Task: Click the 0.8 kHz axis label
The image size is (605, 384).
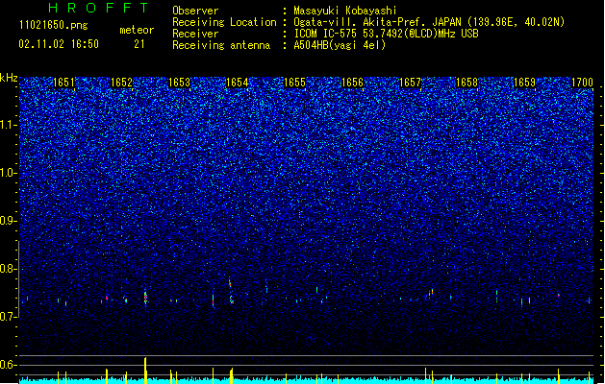Action: 9,269
